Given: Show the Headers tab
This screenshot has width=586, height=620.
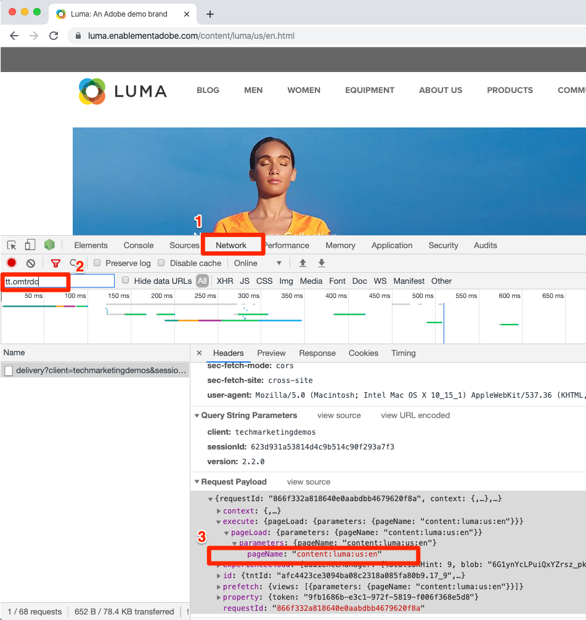Looking at the screenshot, I should coord(229,353).
